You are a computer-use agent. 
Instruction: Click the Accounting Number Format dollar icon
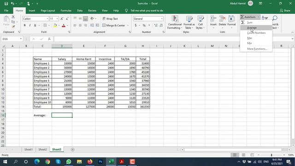[x=136, y=25]
